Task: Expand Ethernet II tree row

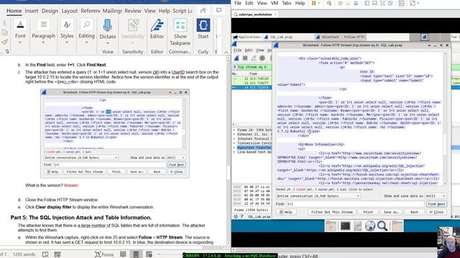Action: click(234, 134)
